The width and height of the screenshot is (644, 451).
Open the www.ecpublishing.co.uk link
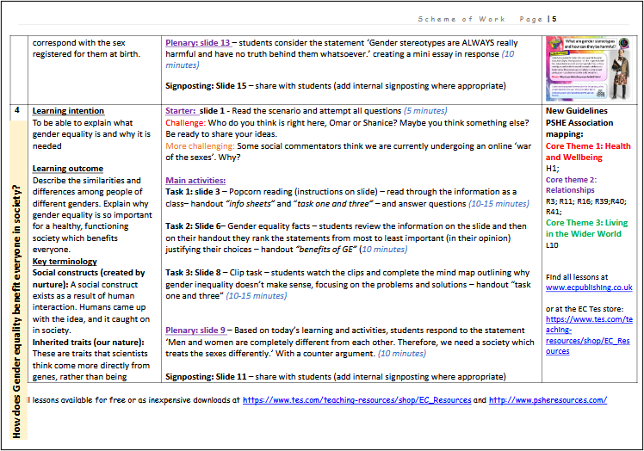coord(589,287)
